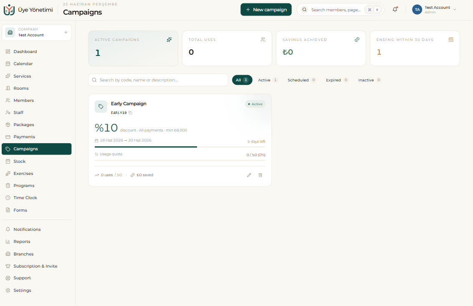This screenshot has height=306, width=473.
Task: Show Expired campaigns tab
Action: click(x=337, y=80)
